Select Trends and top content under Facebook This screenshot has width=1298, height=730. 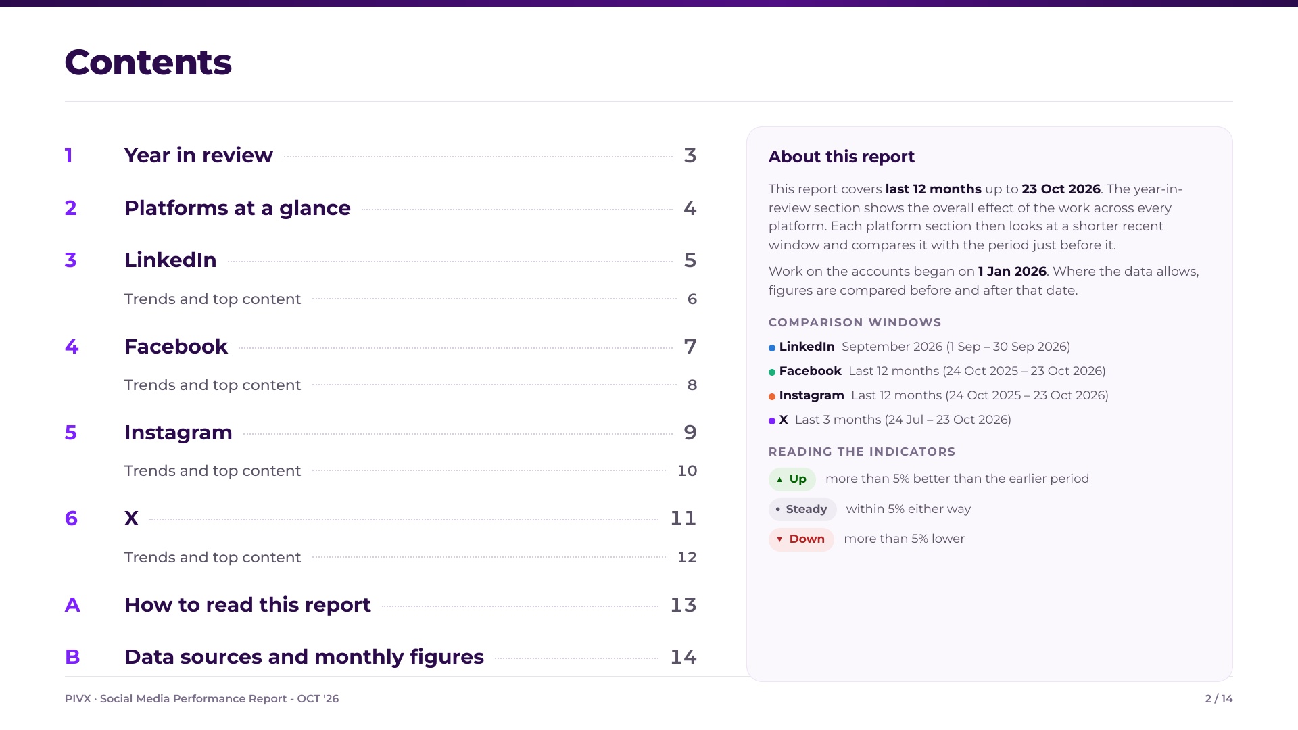click(410, 385)
